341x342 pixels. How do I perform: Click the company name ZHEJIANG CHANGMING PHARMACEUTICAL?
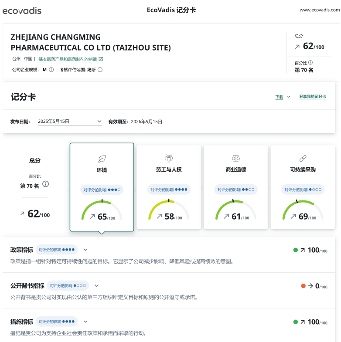tap(91, 42)
